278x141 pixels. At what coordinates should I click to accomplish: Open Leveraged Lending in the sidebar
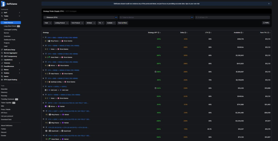click(10, 30)
